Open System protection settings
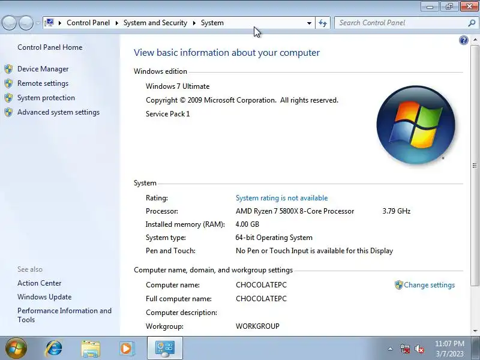This screenshot has width=480, height=360. 46,98
